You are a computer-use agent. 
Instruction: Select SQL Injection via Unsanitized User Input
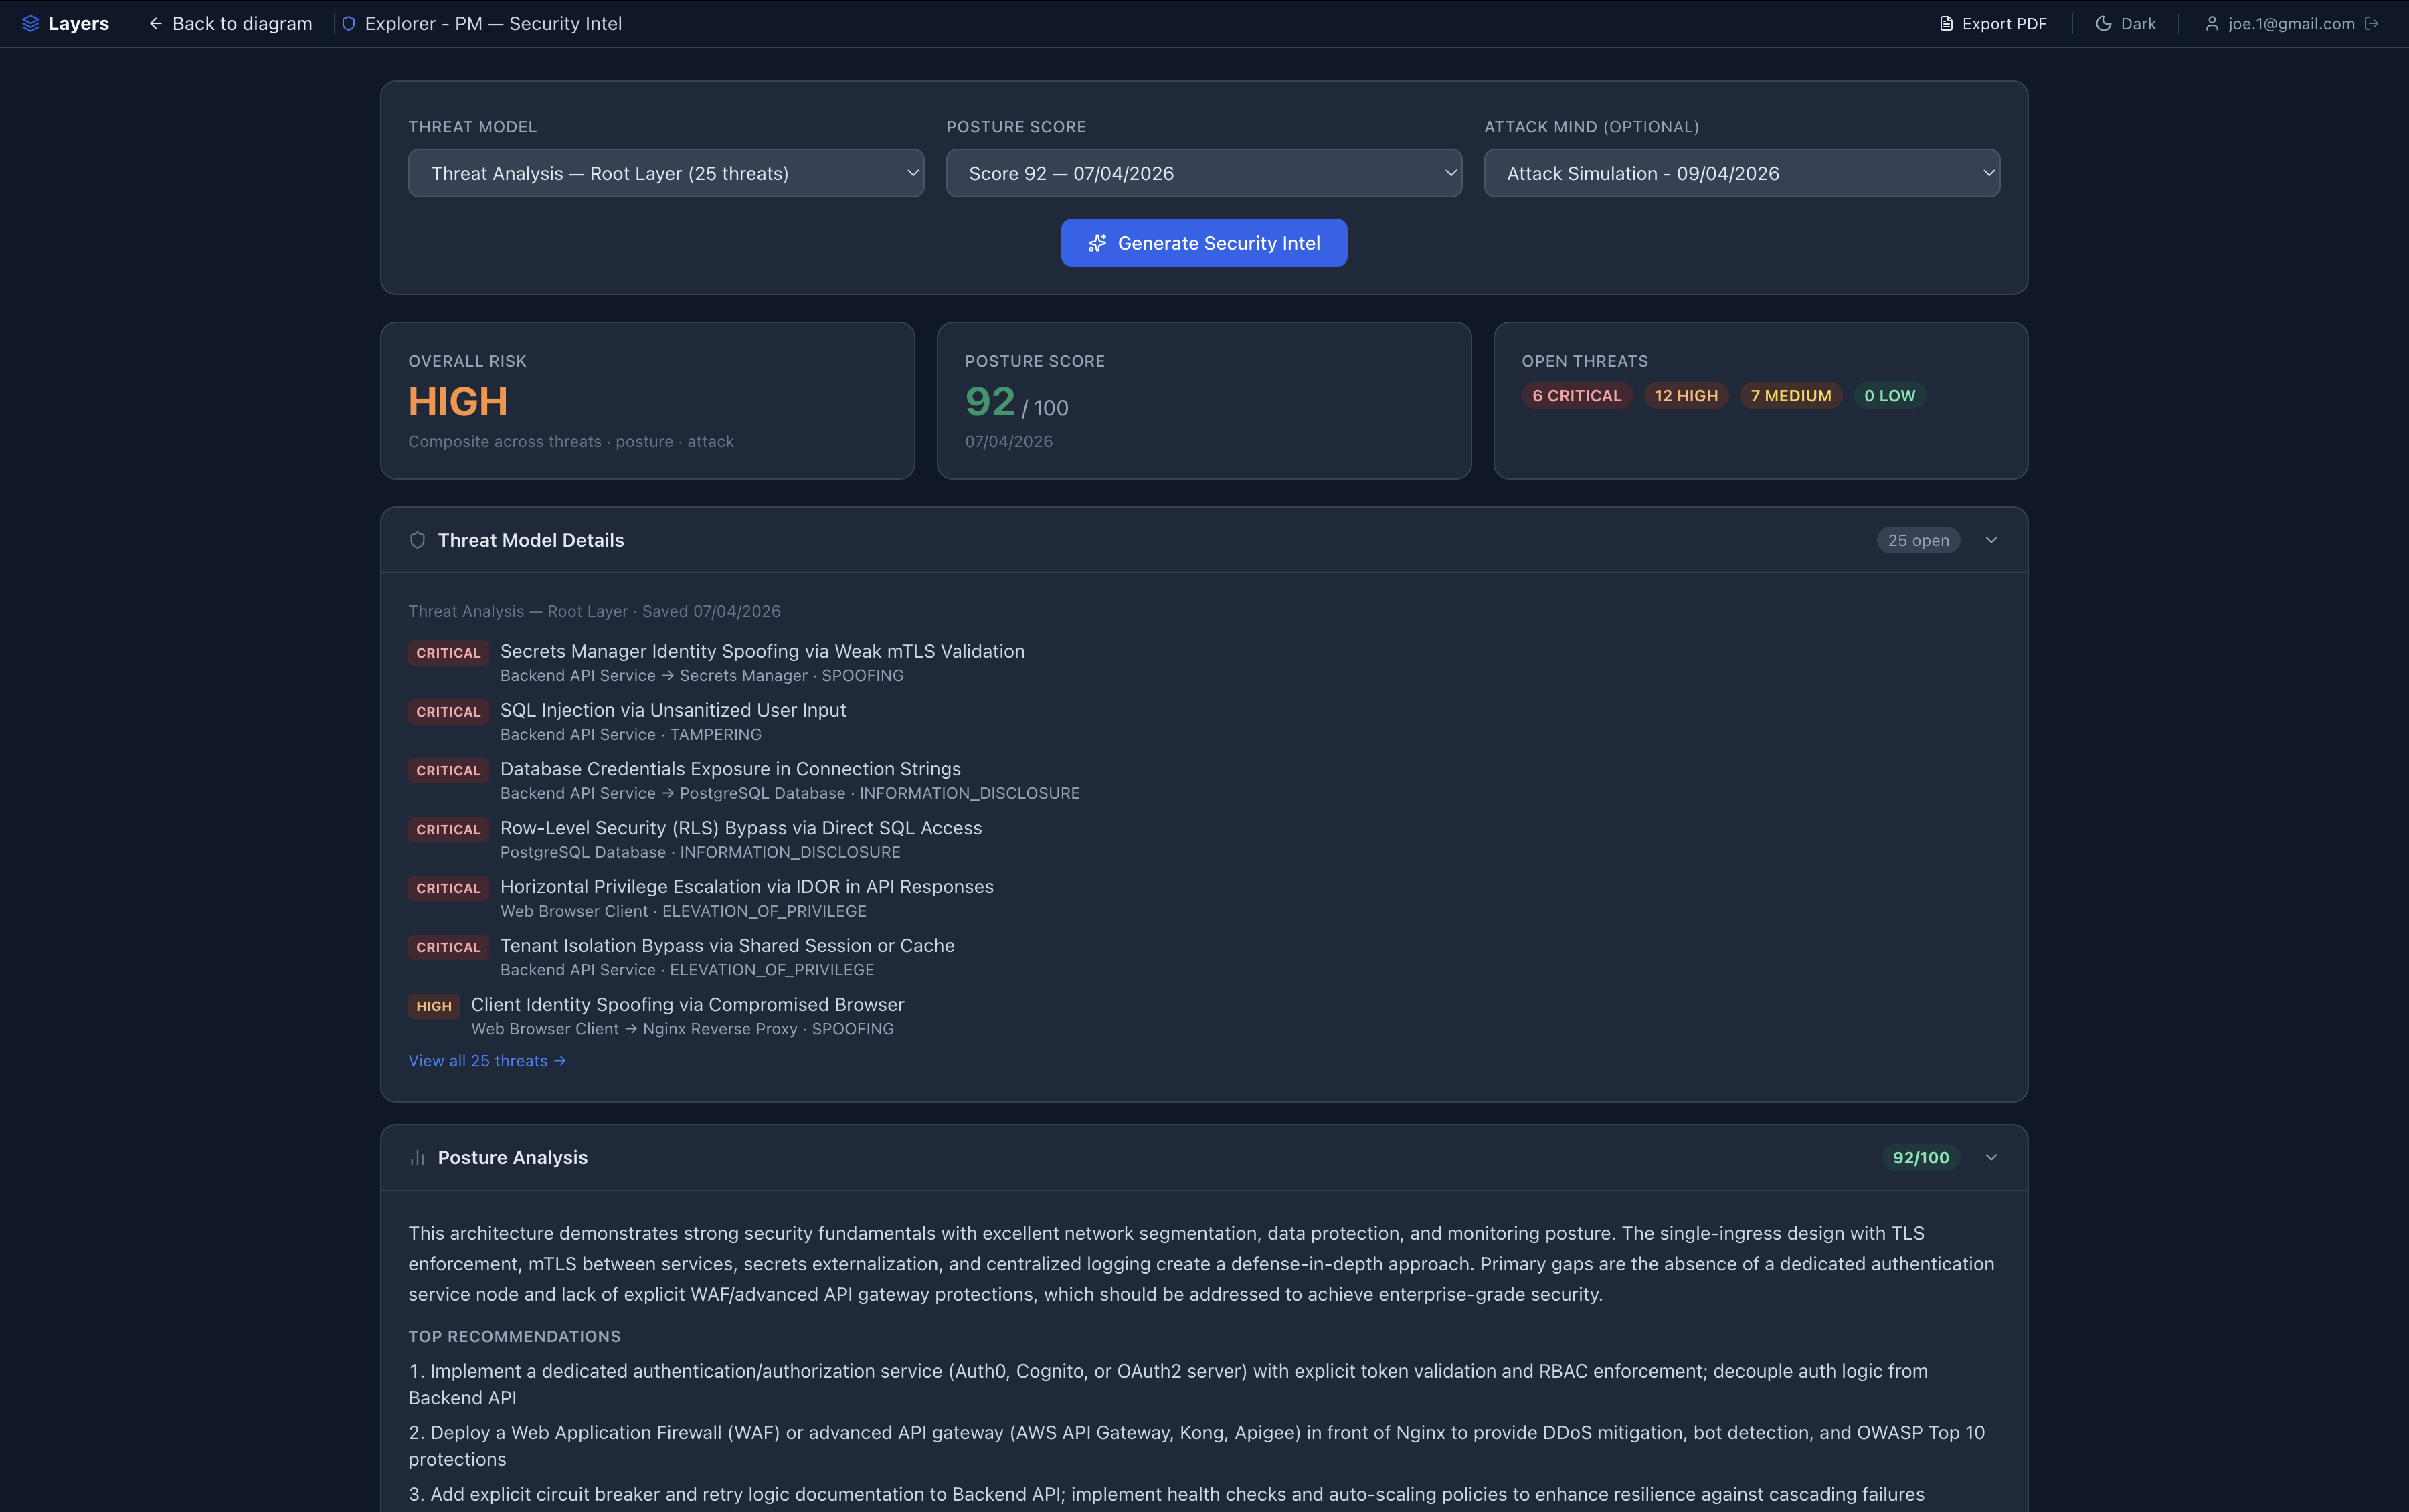click(x=673, y=710)
